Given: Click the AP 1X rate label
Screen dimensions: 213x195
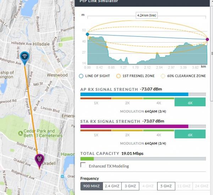Looking at the screenshot, I should pyautogui.click(x=96, y=103).
